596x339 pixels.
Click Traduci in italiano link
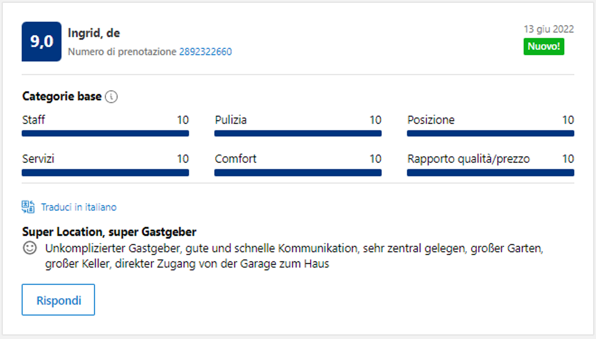[79, 207]
